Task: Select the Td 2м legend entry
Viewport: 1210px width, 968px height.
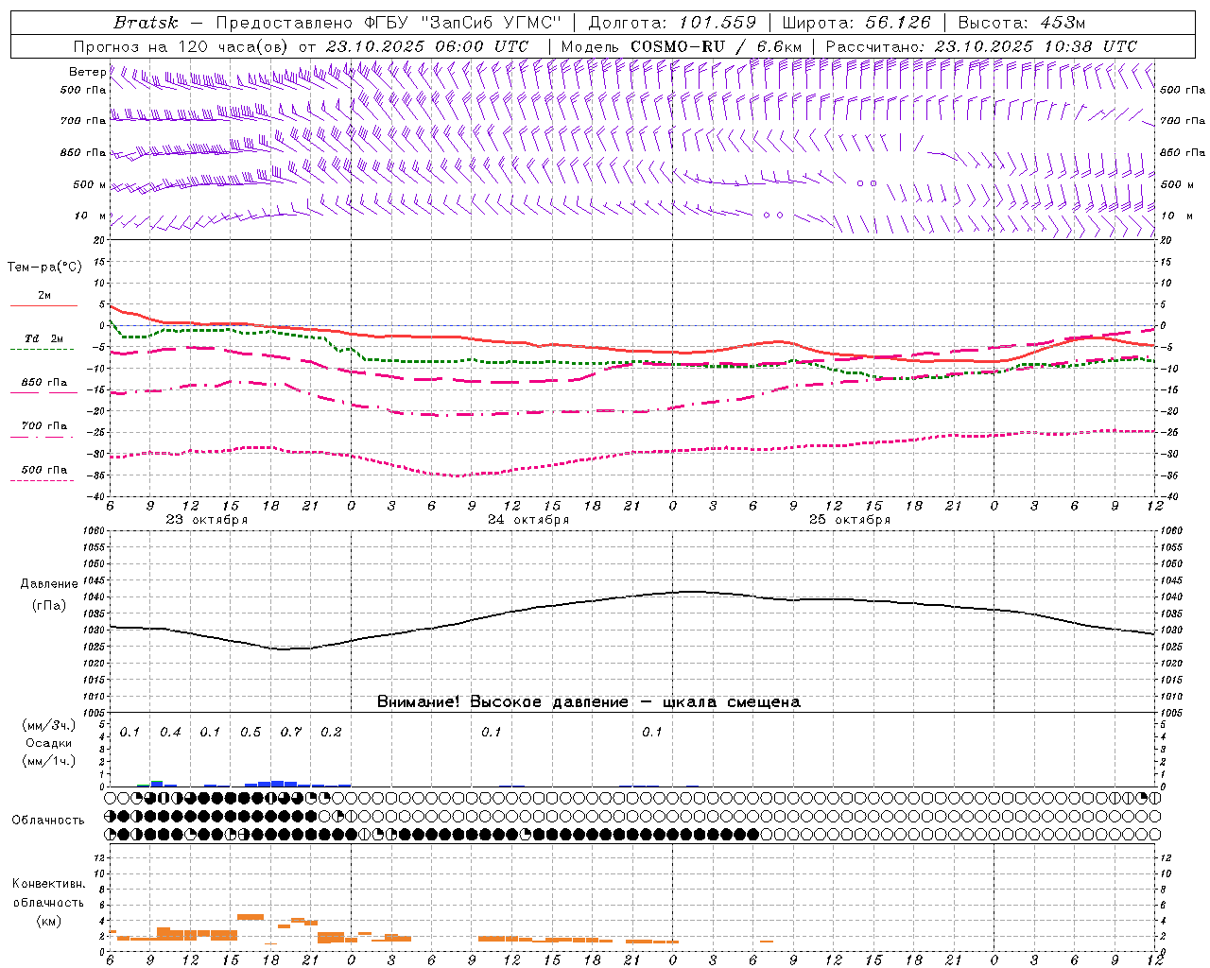Action: pyautogui.click(x=43, y=338)
